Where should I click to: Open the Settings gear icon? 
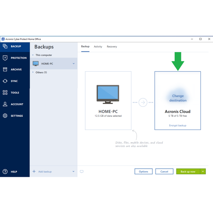click(x=5, y=116)
